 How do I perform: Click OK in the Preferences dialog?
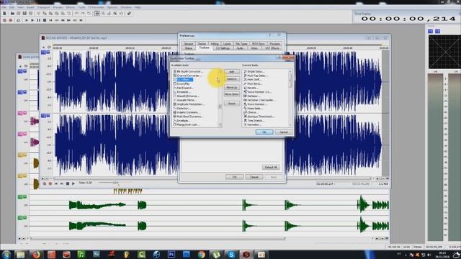click(234, 177)
